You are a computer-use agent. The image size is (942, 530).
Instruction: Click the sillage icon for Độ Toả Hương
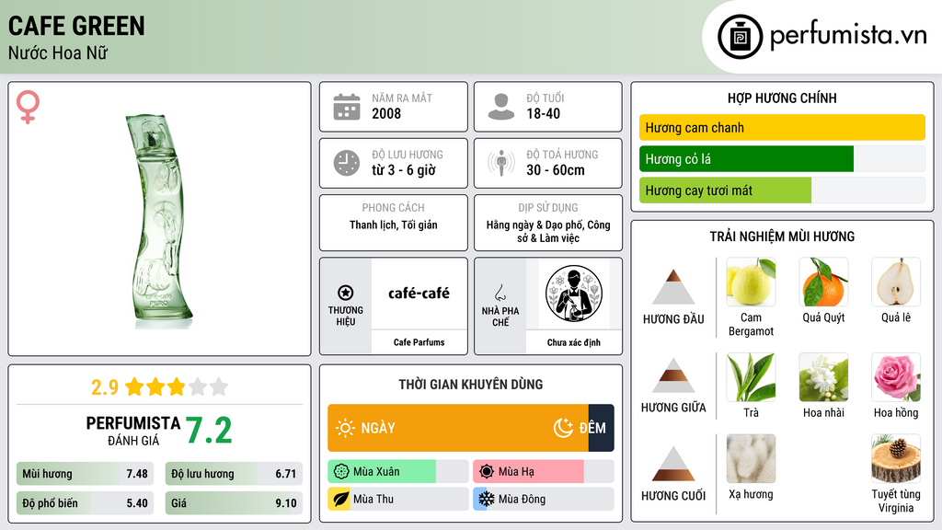[501, 163]
